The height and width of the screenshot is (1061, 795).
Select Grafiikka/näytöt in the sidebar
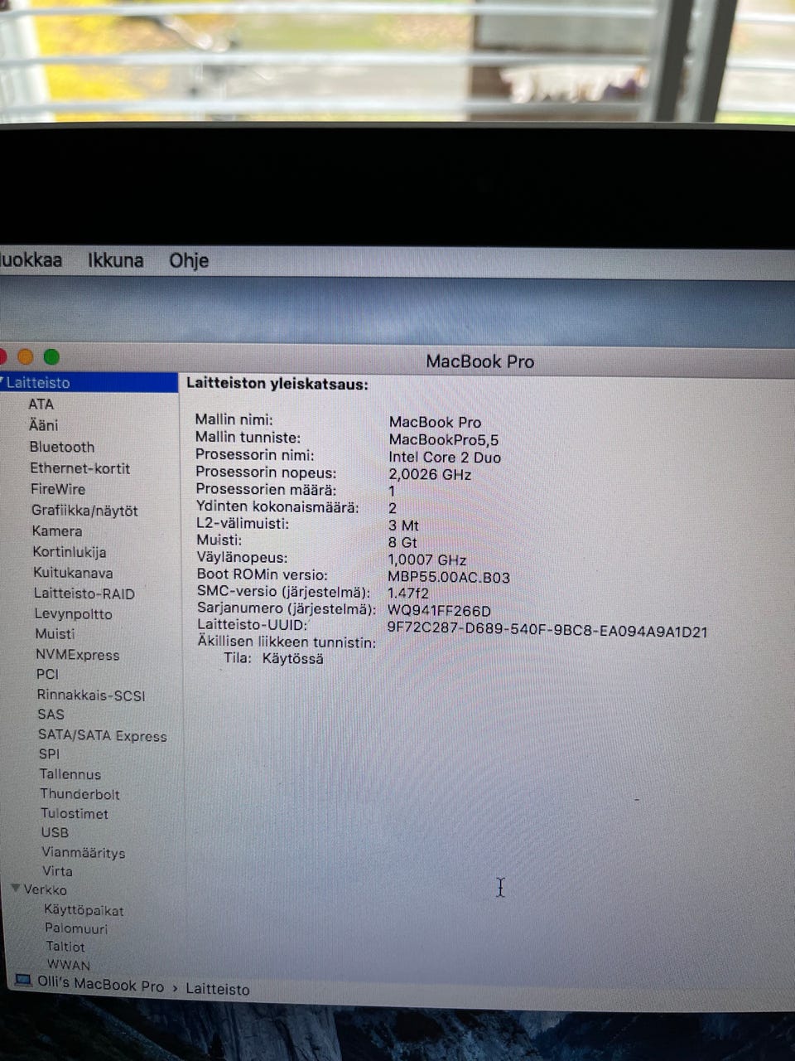coord(84,511)
